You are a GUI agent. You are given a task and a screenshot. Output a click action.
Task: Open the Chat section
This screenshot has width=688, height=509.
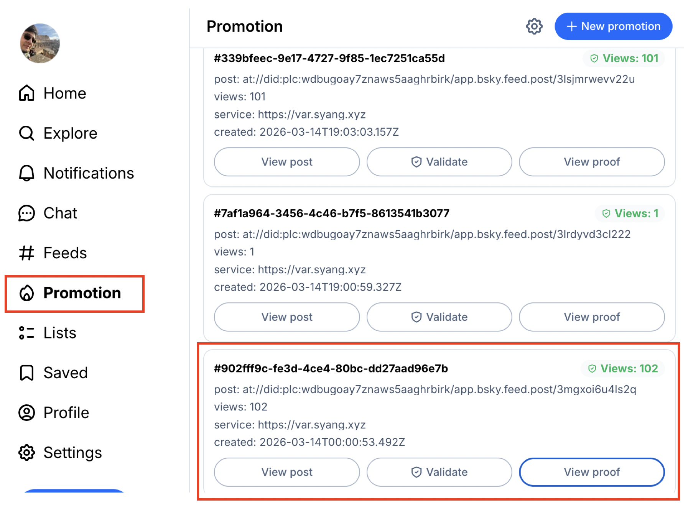[60, 213]
